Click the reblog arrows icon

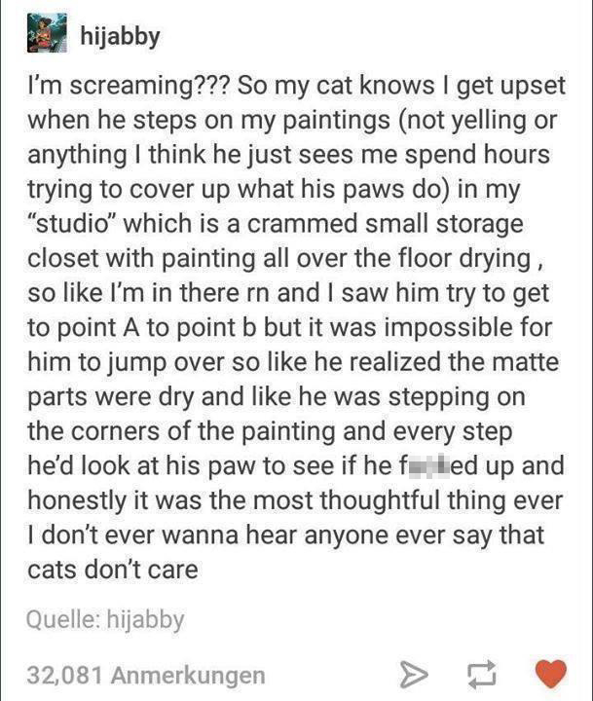click(481, 674)
